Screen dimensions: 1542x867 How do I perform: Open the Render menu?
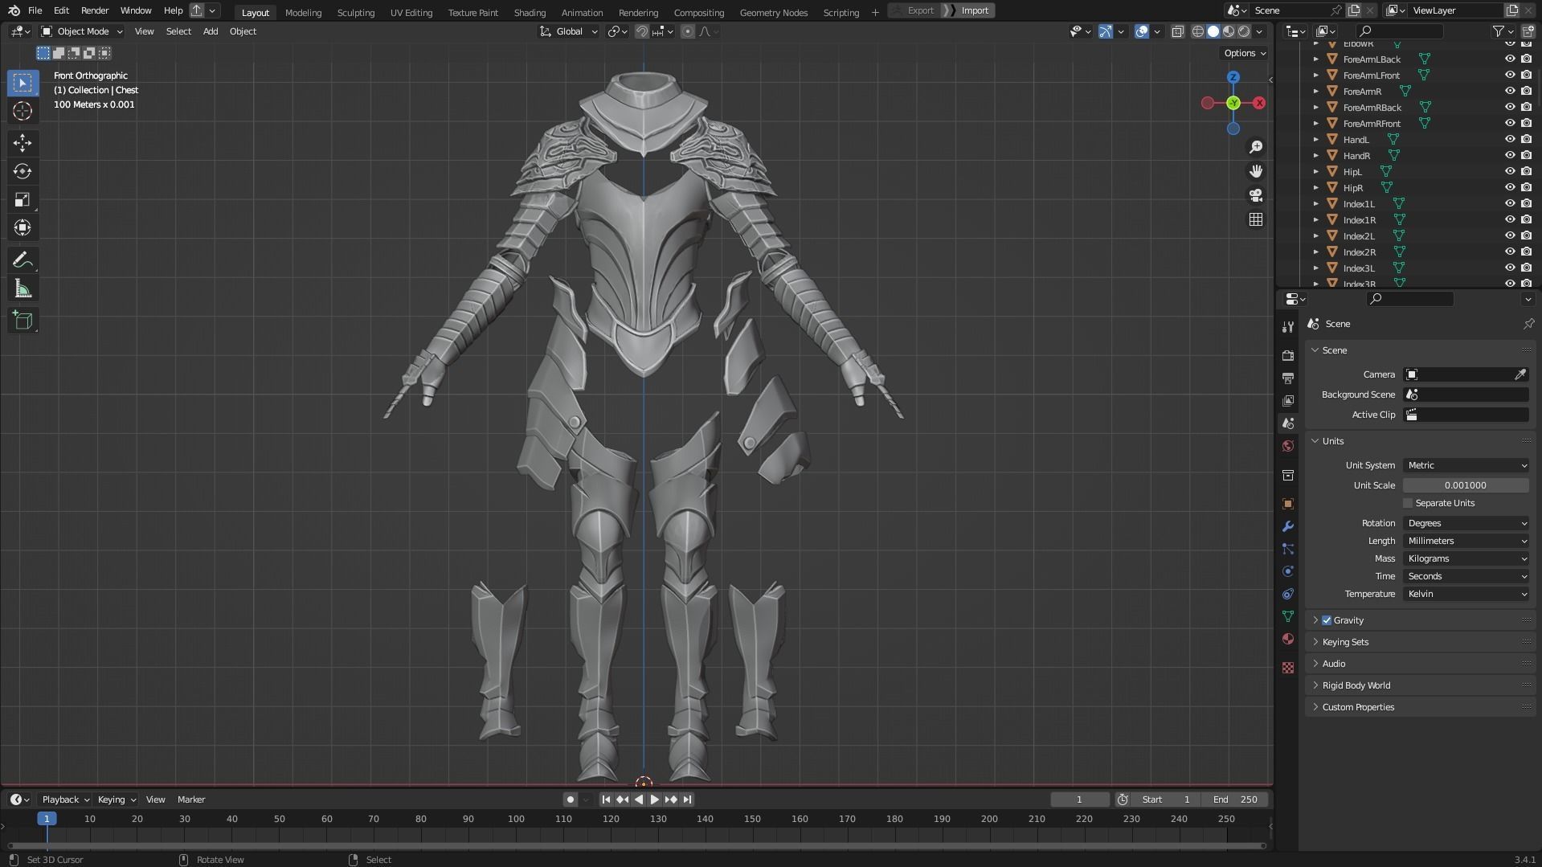[x=94, y=10]
